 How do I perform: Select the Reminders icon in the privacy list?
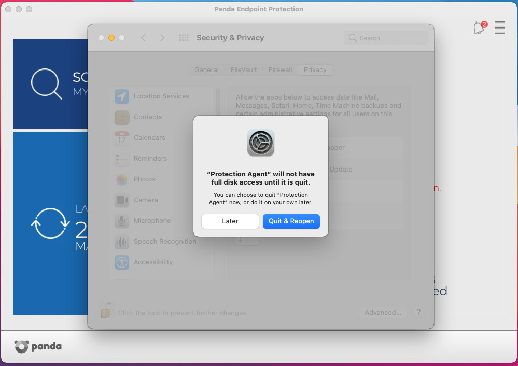[x=122, y=159]
